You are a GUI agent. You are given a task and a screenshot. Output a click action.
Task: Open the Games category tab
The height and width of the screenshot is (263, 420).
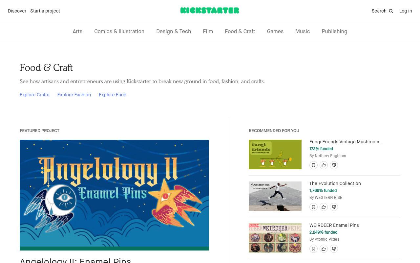point(275,32)
